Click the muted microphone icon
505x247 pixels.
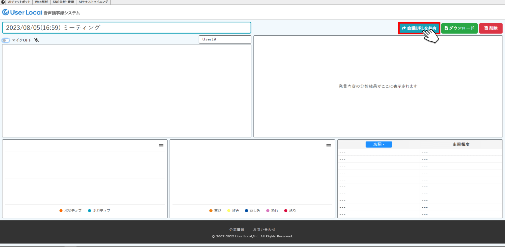click(x=37, y=40)
